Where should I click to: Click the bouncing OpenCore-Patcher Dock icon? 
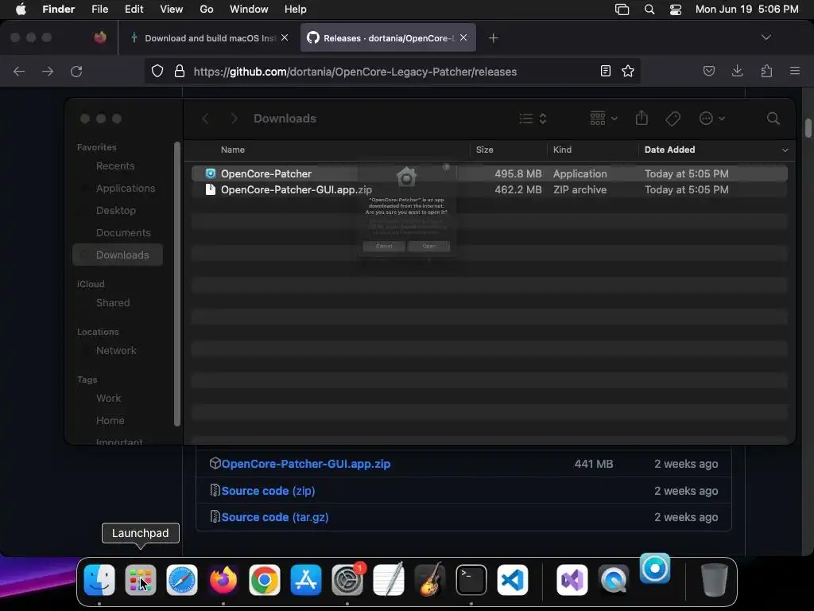pos(655,568)
